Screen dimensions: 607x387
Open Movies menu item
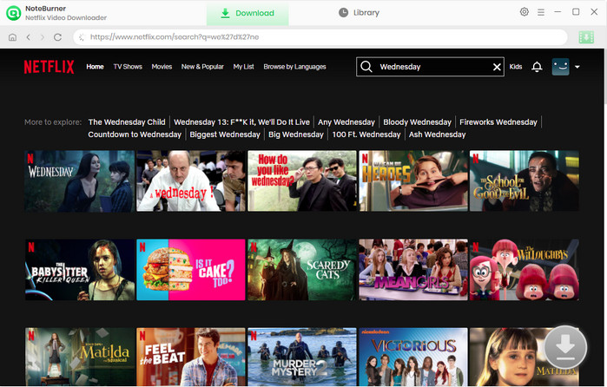162,67
